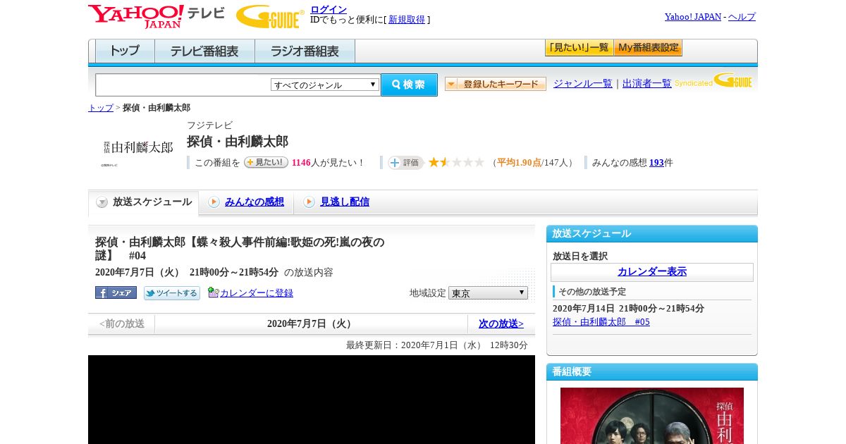Click the orange arrow beside 見逃し配信

[309, 202]
